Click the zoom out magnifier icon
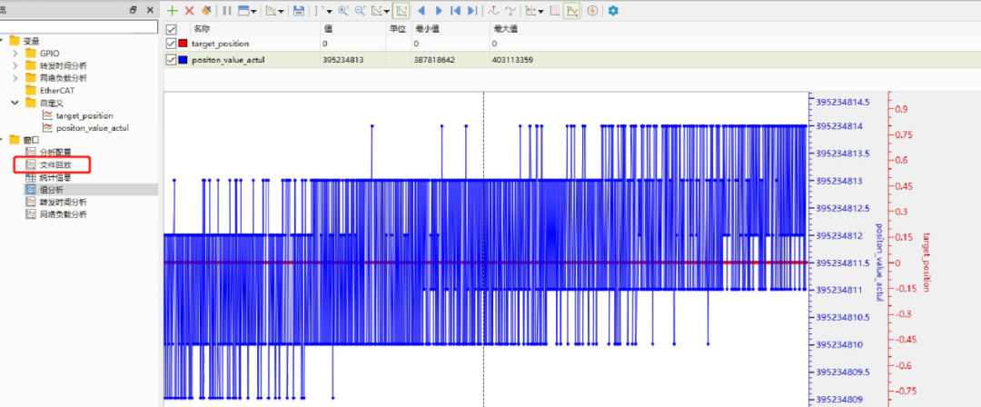This screenshot has height=407, width=981. [361, 11]
